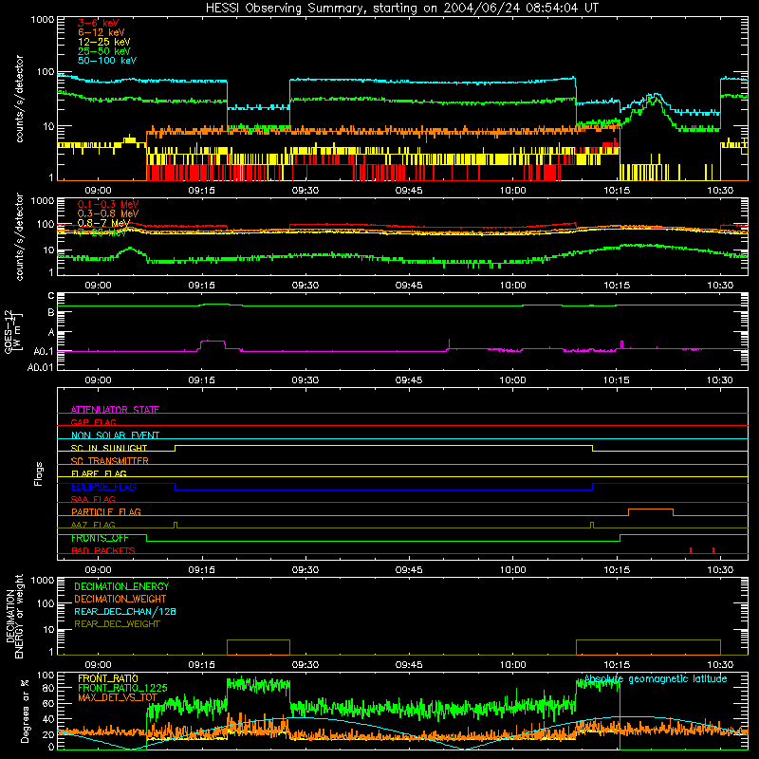Click the 09:45 tick under the decimation panel
Screen dimensions: 759x759
click(x=409, y=665)
